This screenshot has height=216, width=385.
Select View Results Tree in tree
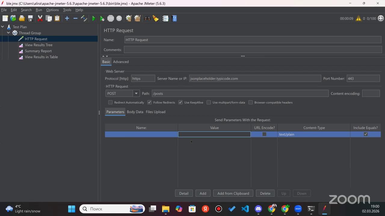pos(38,45)
